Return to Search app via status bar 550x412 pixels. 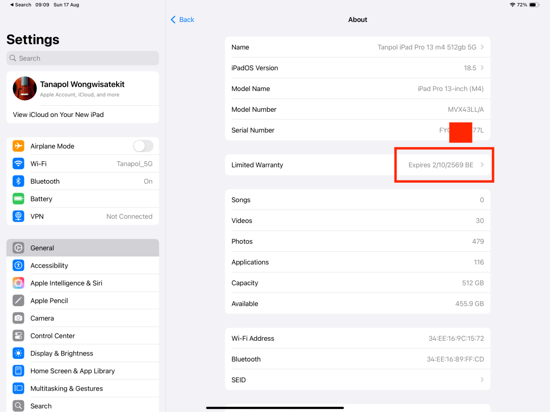tap(20, 5)
